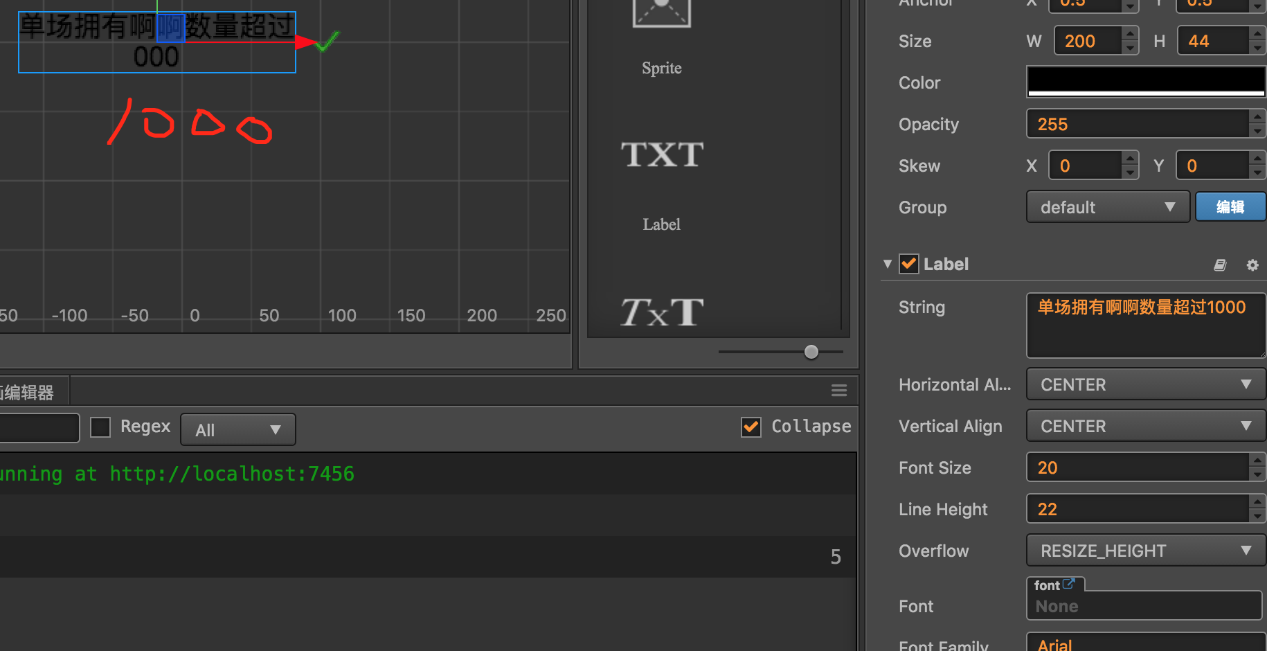Click the Skew Y value field
The width and height of the screenshot is (1267, 651).
[1213, 166]
